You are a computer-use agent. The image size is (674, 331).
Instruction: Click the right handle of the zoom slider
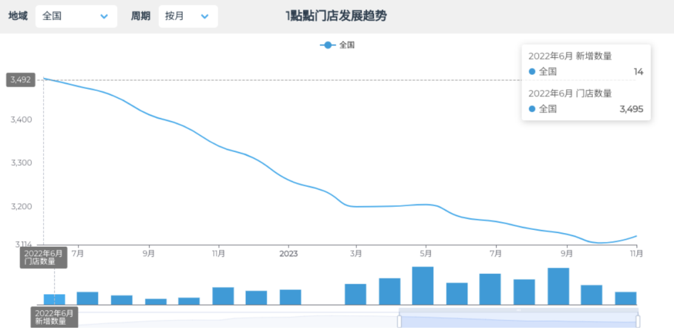click(638, 321)
